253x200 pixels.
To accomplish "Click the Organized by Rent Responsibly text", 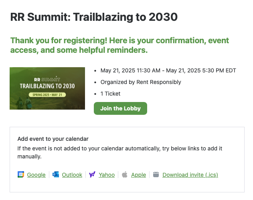I will [141, 82].
